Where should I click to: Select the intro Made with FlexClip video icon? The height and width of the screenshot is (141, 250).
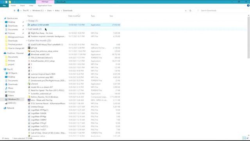[29, 100]
